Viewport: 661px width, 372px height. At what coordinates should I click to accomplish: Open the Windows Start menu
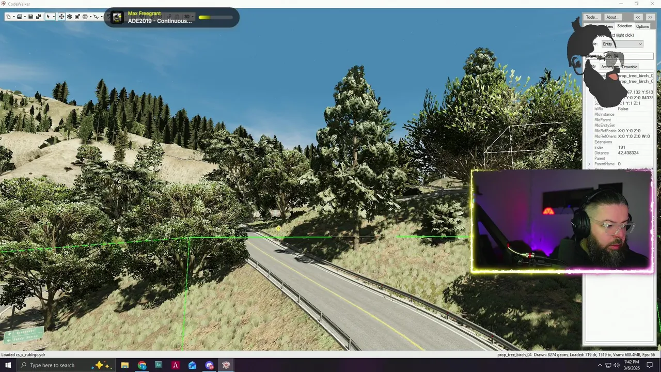(x=8, y=365)
